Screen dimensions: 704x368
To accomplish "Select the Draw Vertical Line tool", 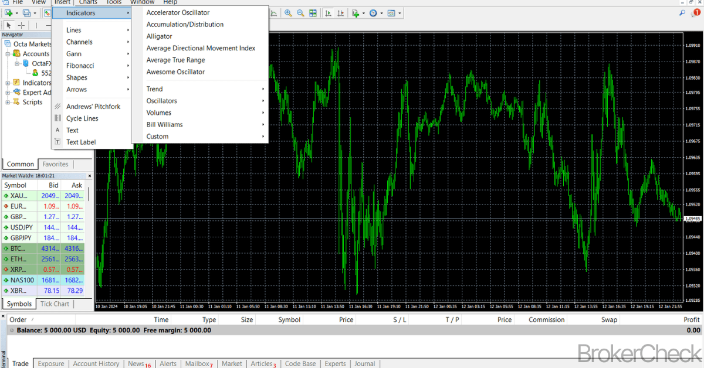I will pyautogui.click(x=36, y=25).
